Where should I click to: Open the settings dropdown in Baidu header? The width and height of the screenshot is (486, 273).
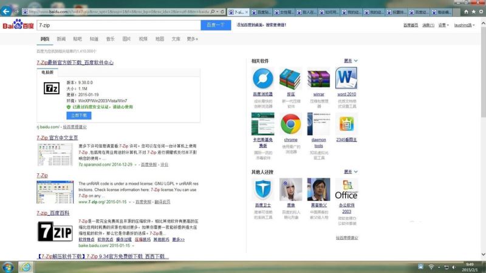[x=443, y=25]
